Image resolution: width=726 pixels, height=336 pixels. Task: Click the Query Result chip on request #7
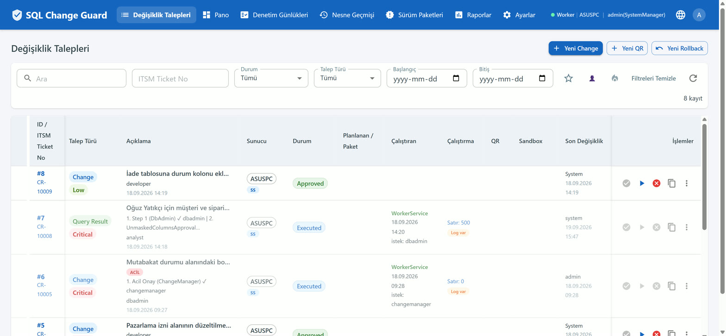pyautogui.click(x=90, y=221)
